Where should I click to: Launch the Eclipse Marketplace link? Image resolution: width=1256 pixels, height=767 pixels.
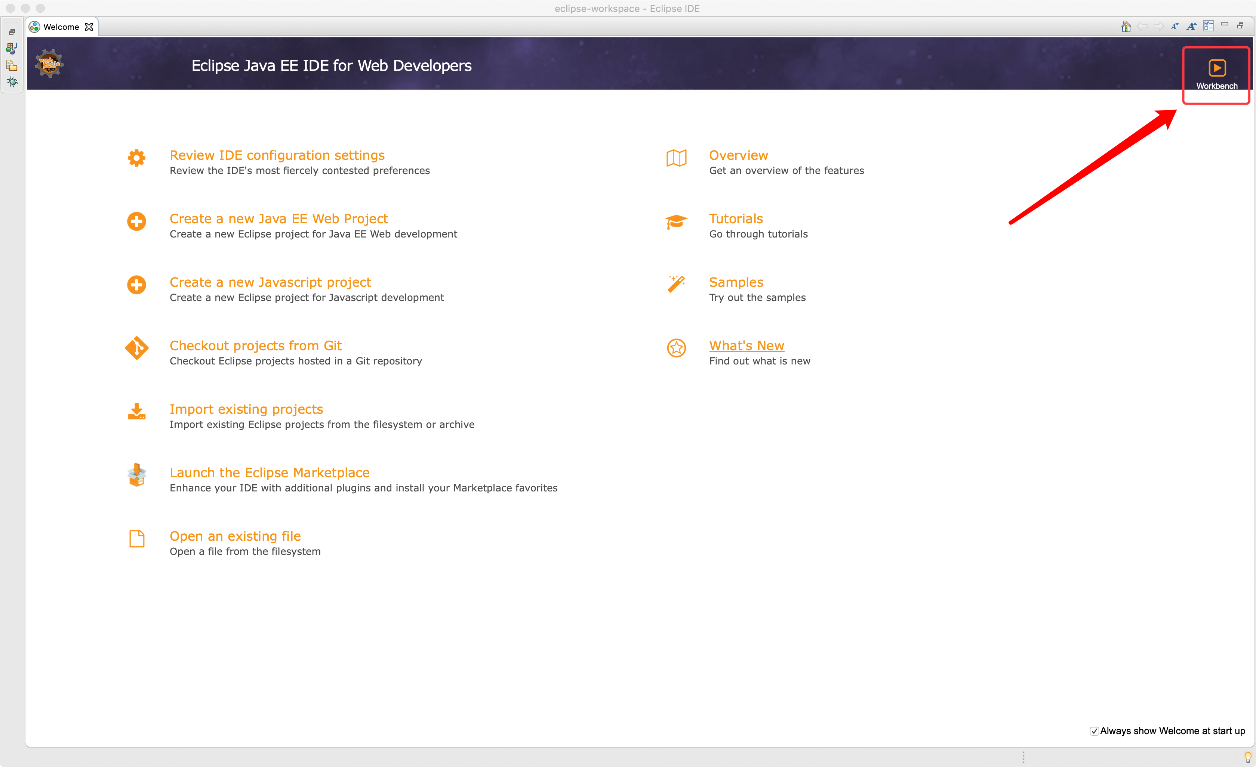[x=269, y=473]
